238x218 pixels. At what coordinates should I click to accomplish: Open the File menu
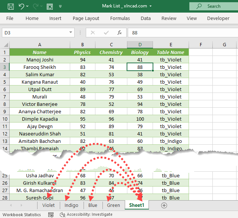(x=10, y=18)
